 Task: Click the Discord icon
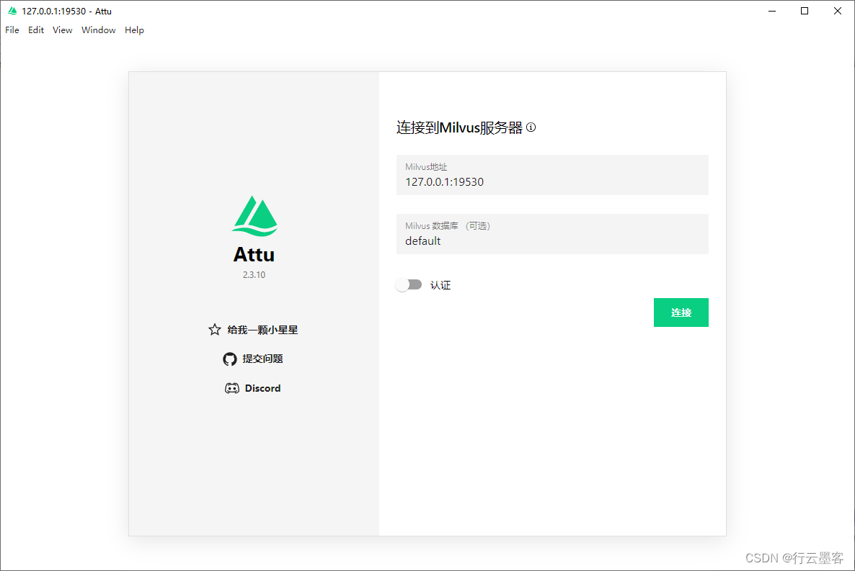pos(231,388)
